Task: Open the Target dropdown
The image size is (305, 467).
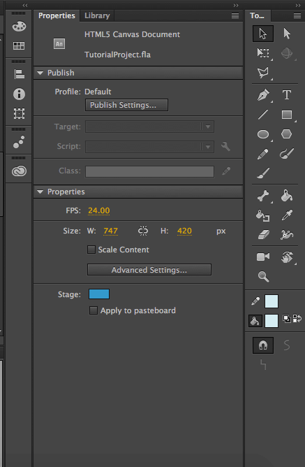Action: coord(150,127)
